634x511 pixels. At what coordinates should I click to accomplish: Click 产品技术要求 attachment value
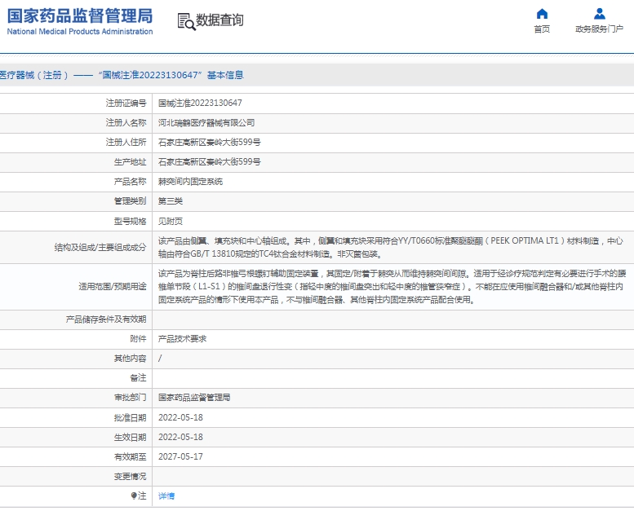pyautogui.click(x=182, y=339)
